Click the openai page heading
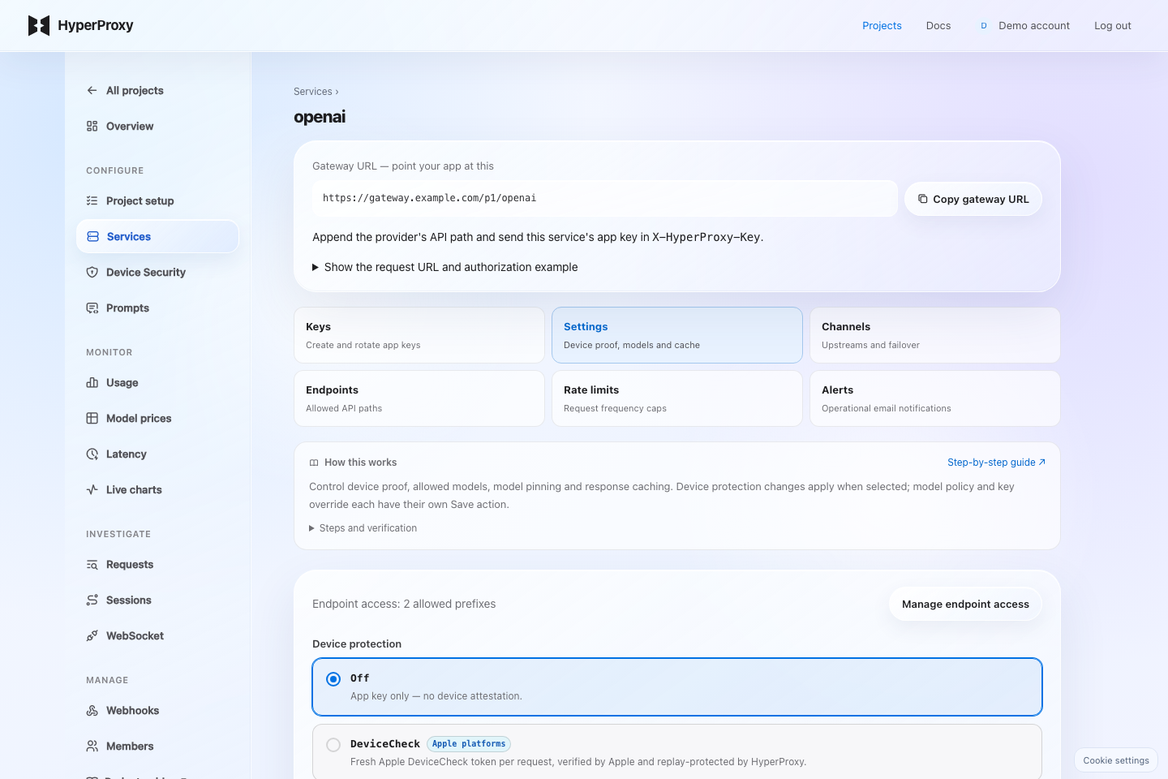The width and height of the screenshot is (1168, 779). pyautogui.click(x=320, y=117)
